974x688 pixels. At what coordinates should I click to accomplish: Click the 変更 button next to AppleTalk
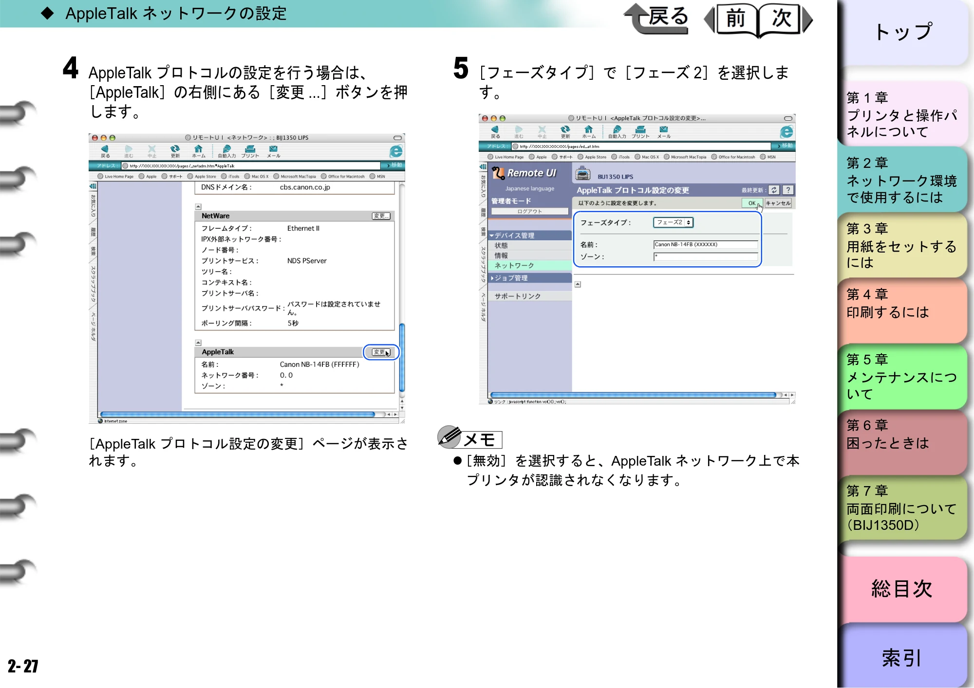click(381, 352)
